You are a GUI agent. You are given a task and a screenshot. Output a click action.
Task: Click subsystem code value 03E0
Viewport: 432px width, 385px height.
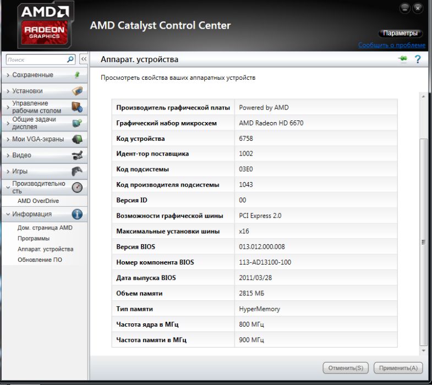(x=246, y=169)
